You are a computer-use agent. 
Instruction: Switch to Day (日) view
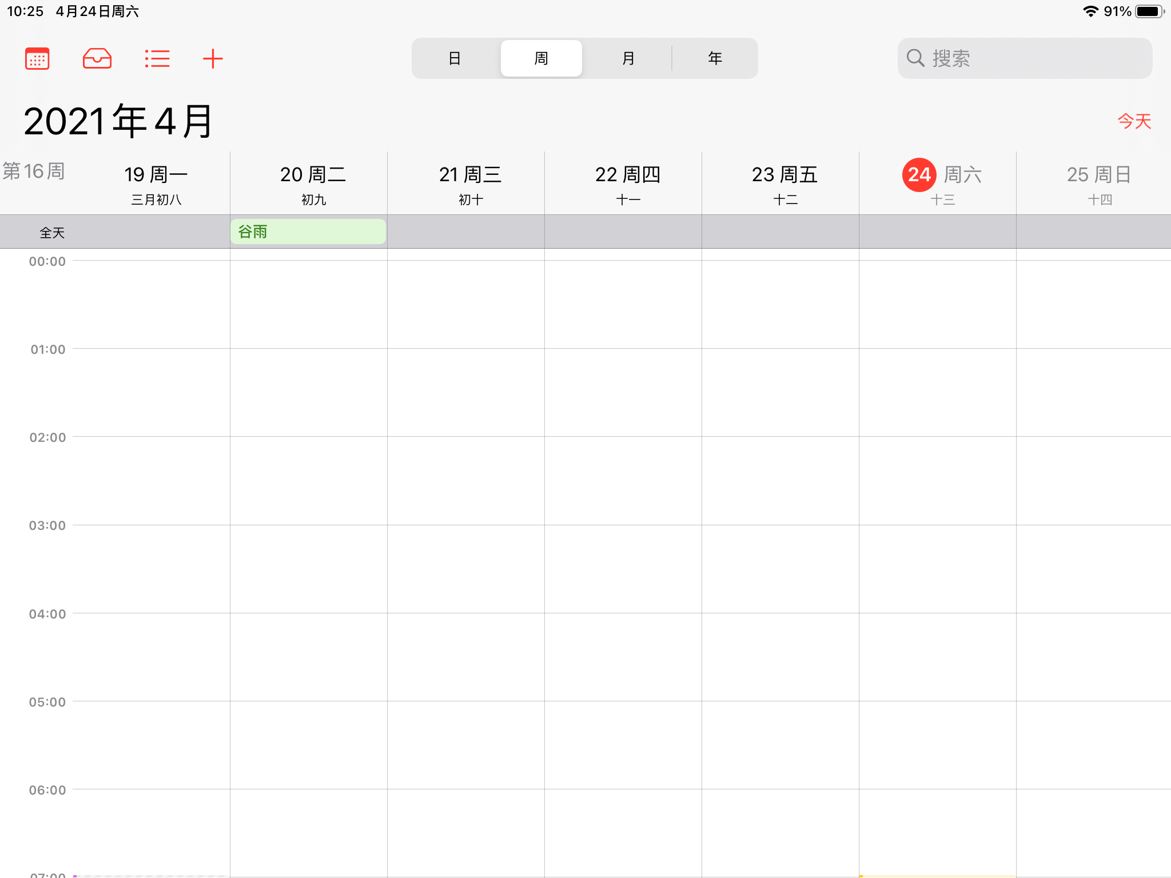[x=455, y=58]
